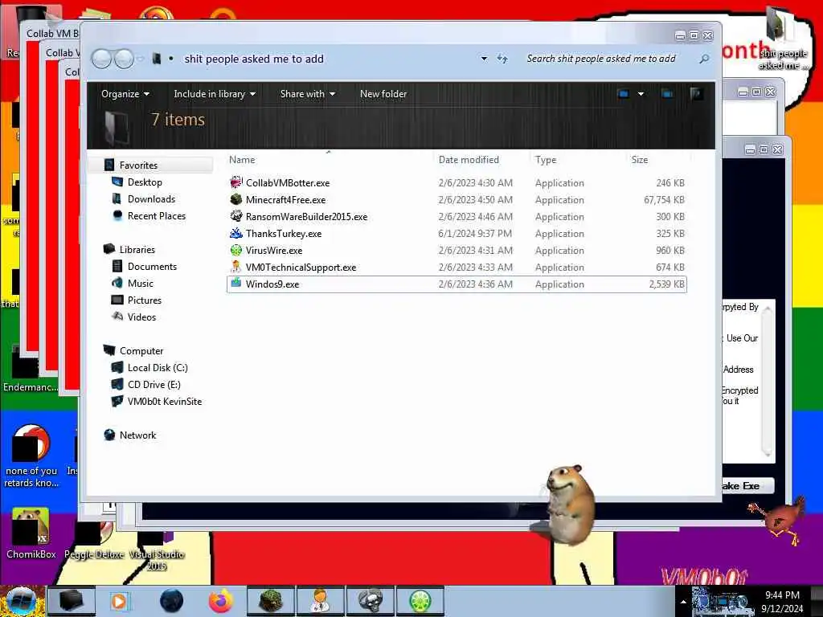823x617 pixels.
Task: Open the lime VirusWire taskbar icon
Action: click(x=420, y=601)
